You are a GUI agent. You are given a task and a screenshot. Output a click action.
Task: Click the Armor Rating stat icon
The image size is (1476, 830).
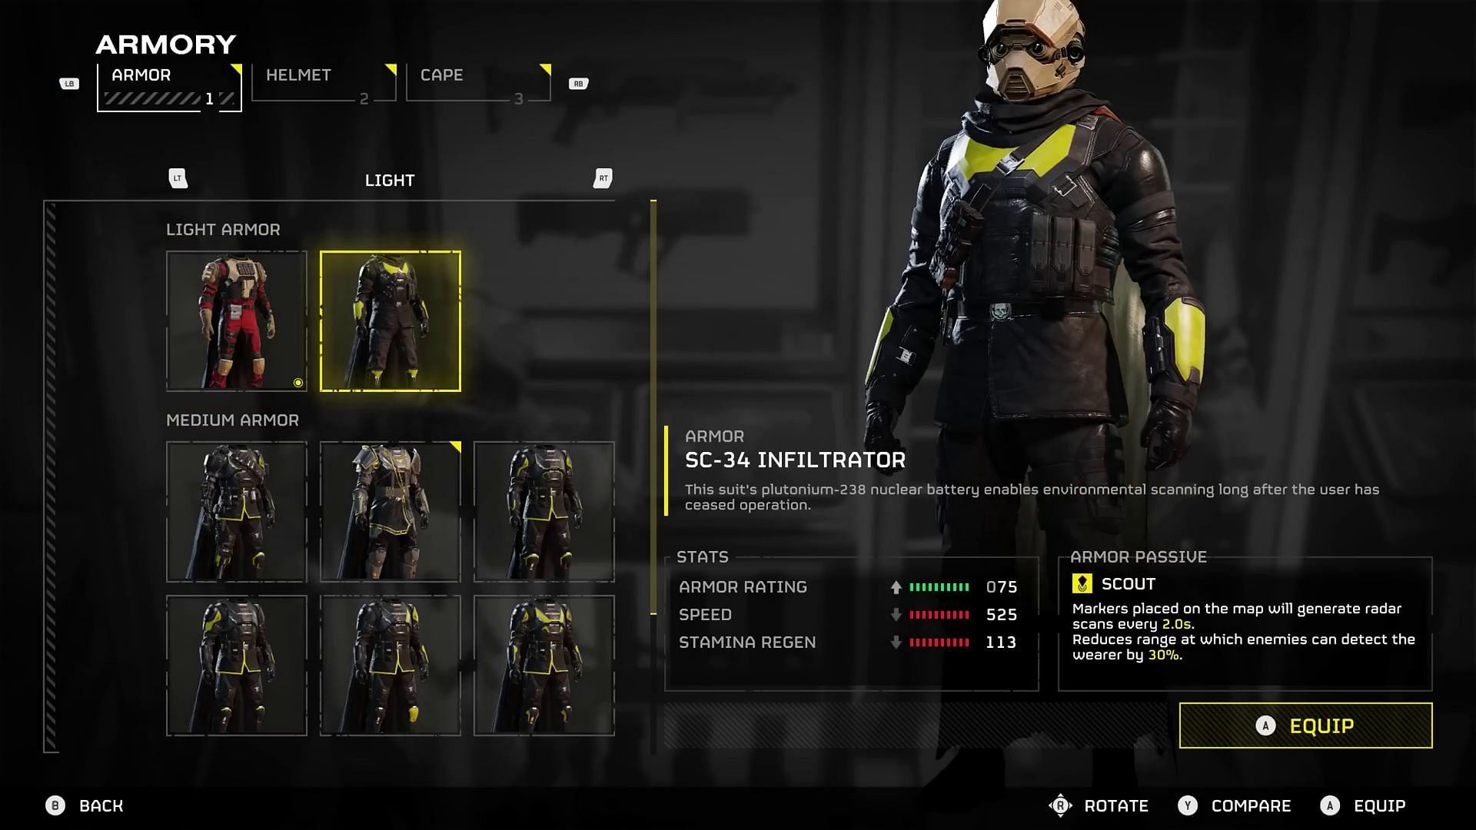[896, 587]
